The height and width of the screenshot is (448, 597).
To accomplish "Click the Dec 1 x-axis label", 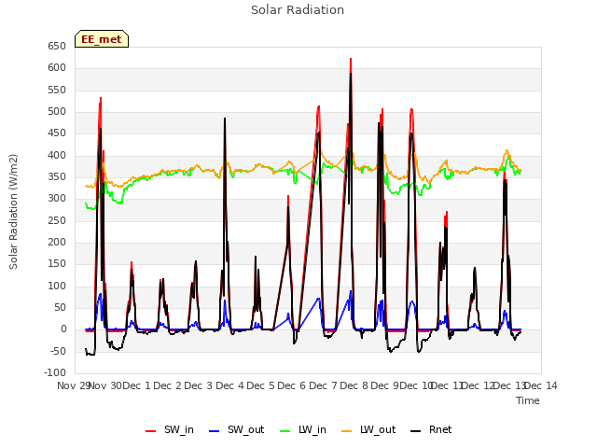I will coord(137,385).
